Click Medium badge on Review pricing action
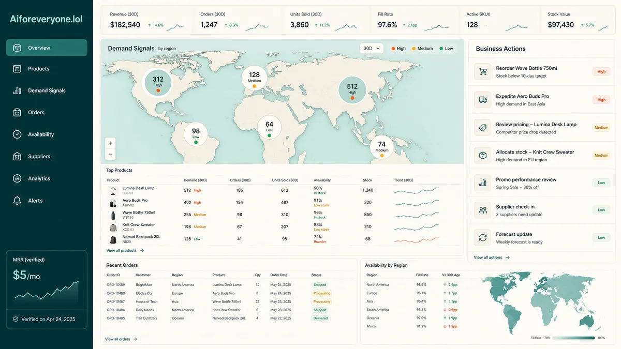The width and height of the screenshot is (621, 349). [x=601, y=128]
